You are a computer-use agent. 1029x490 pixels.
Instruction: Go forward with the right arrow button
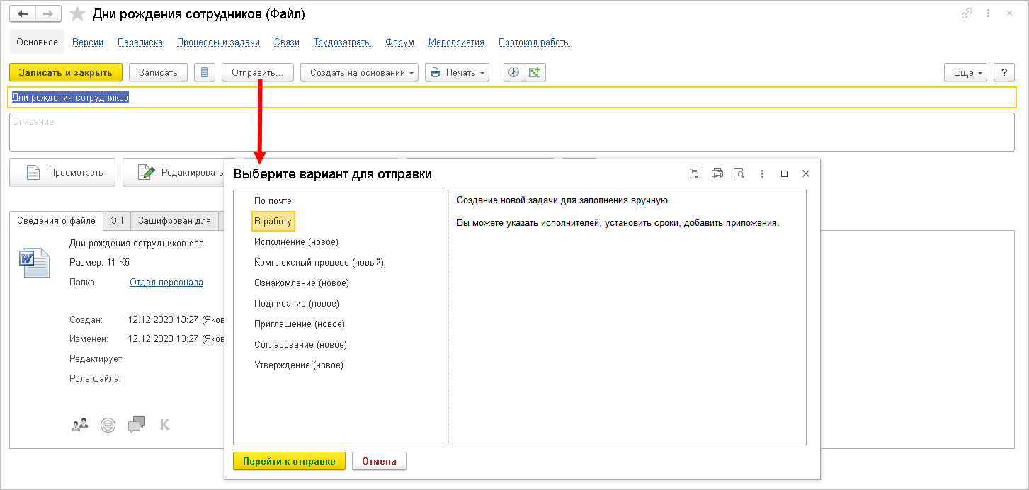(x=47, y=13)
